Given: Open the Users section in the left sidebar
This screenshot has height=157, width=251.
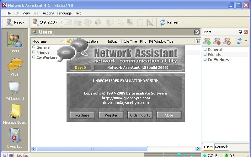Looking at the screenshot, I should tap(15, 42).
